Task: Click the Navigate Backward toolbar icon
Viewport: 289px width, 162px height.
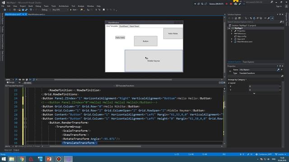Action: coord(5,10)
